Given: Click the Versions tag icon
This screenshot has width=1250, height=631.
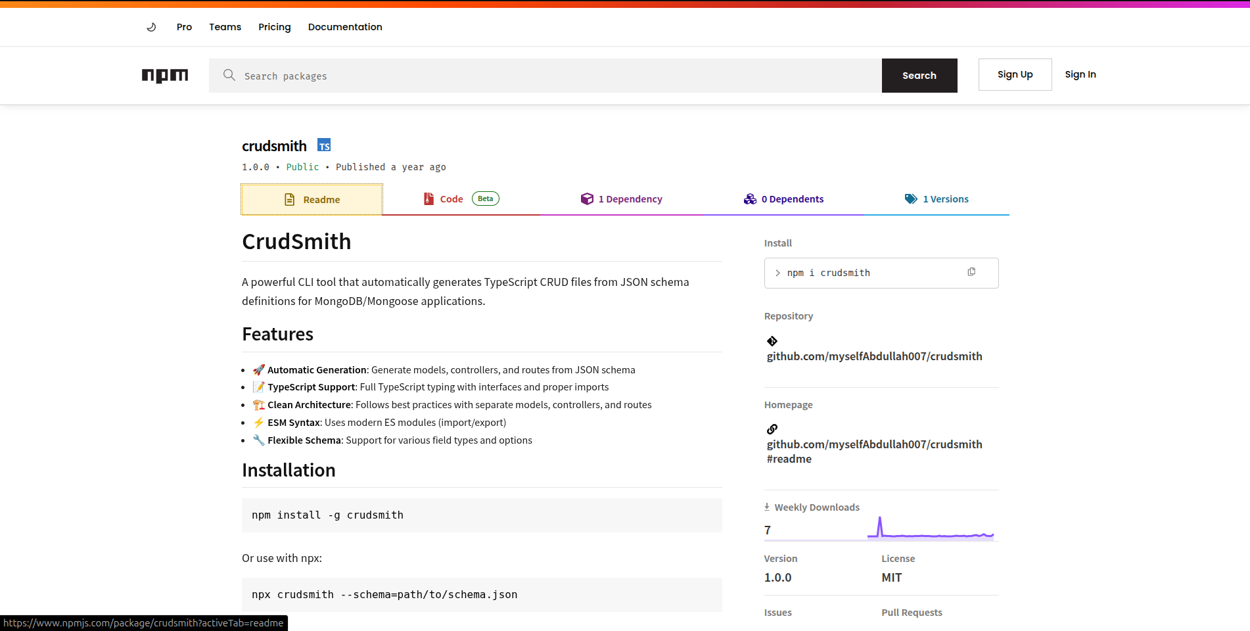Looking at the screenshot, I should (x=911, y=199).
